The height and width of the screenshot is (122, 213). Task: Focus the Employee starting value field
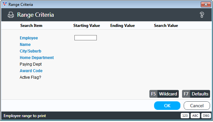click(x=86, y=38)
